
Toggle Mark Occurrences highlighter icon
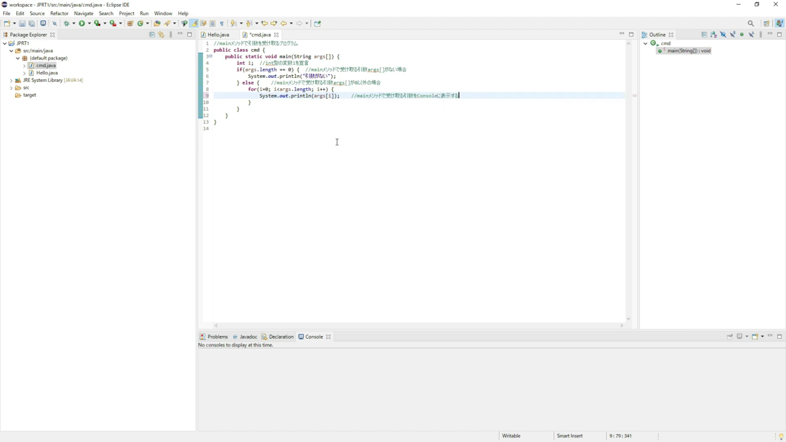[194, 24]
